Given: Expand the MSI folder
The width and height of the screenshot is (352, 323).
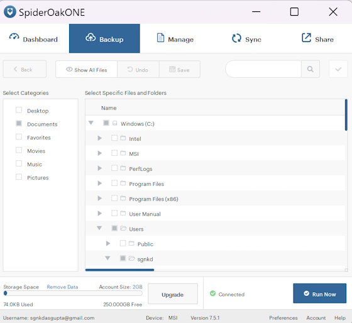Looking at the screenshot, I should tap(100, 153).
